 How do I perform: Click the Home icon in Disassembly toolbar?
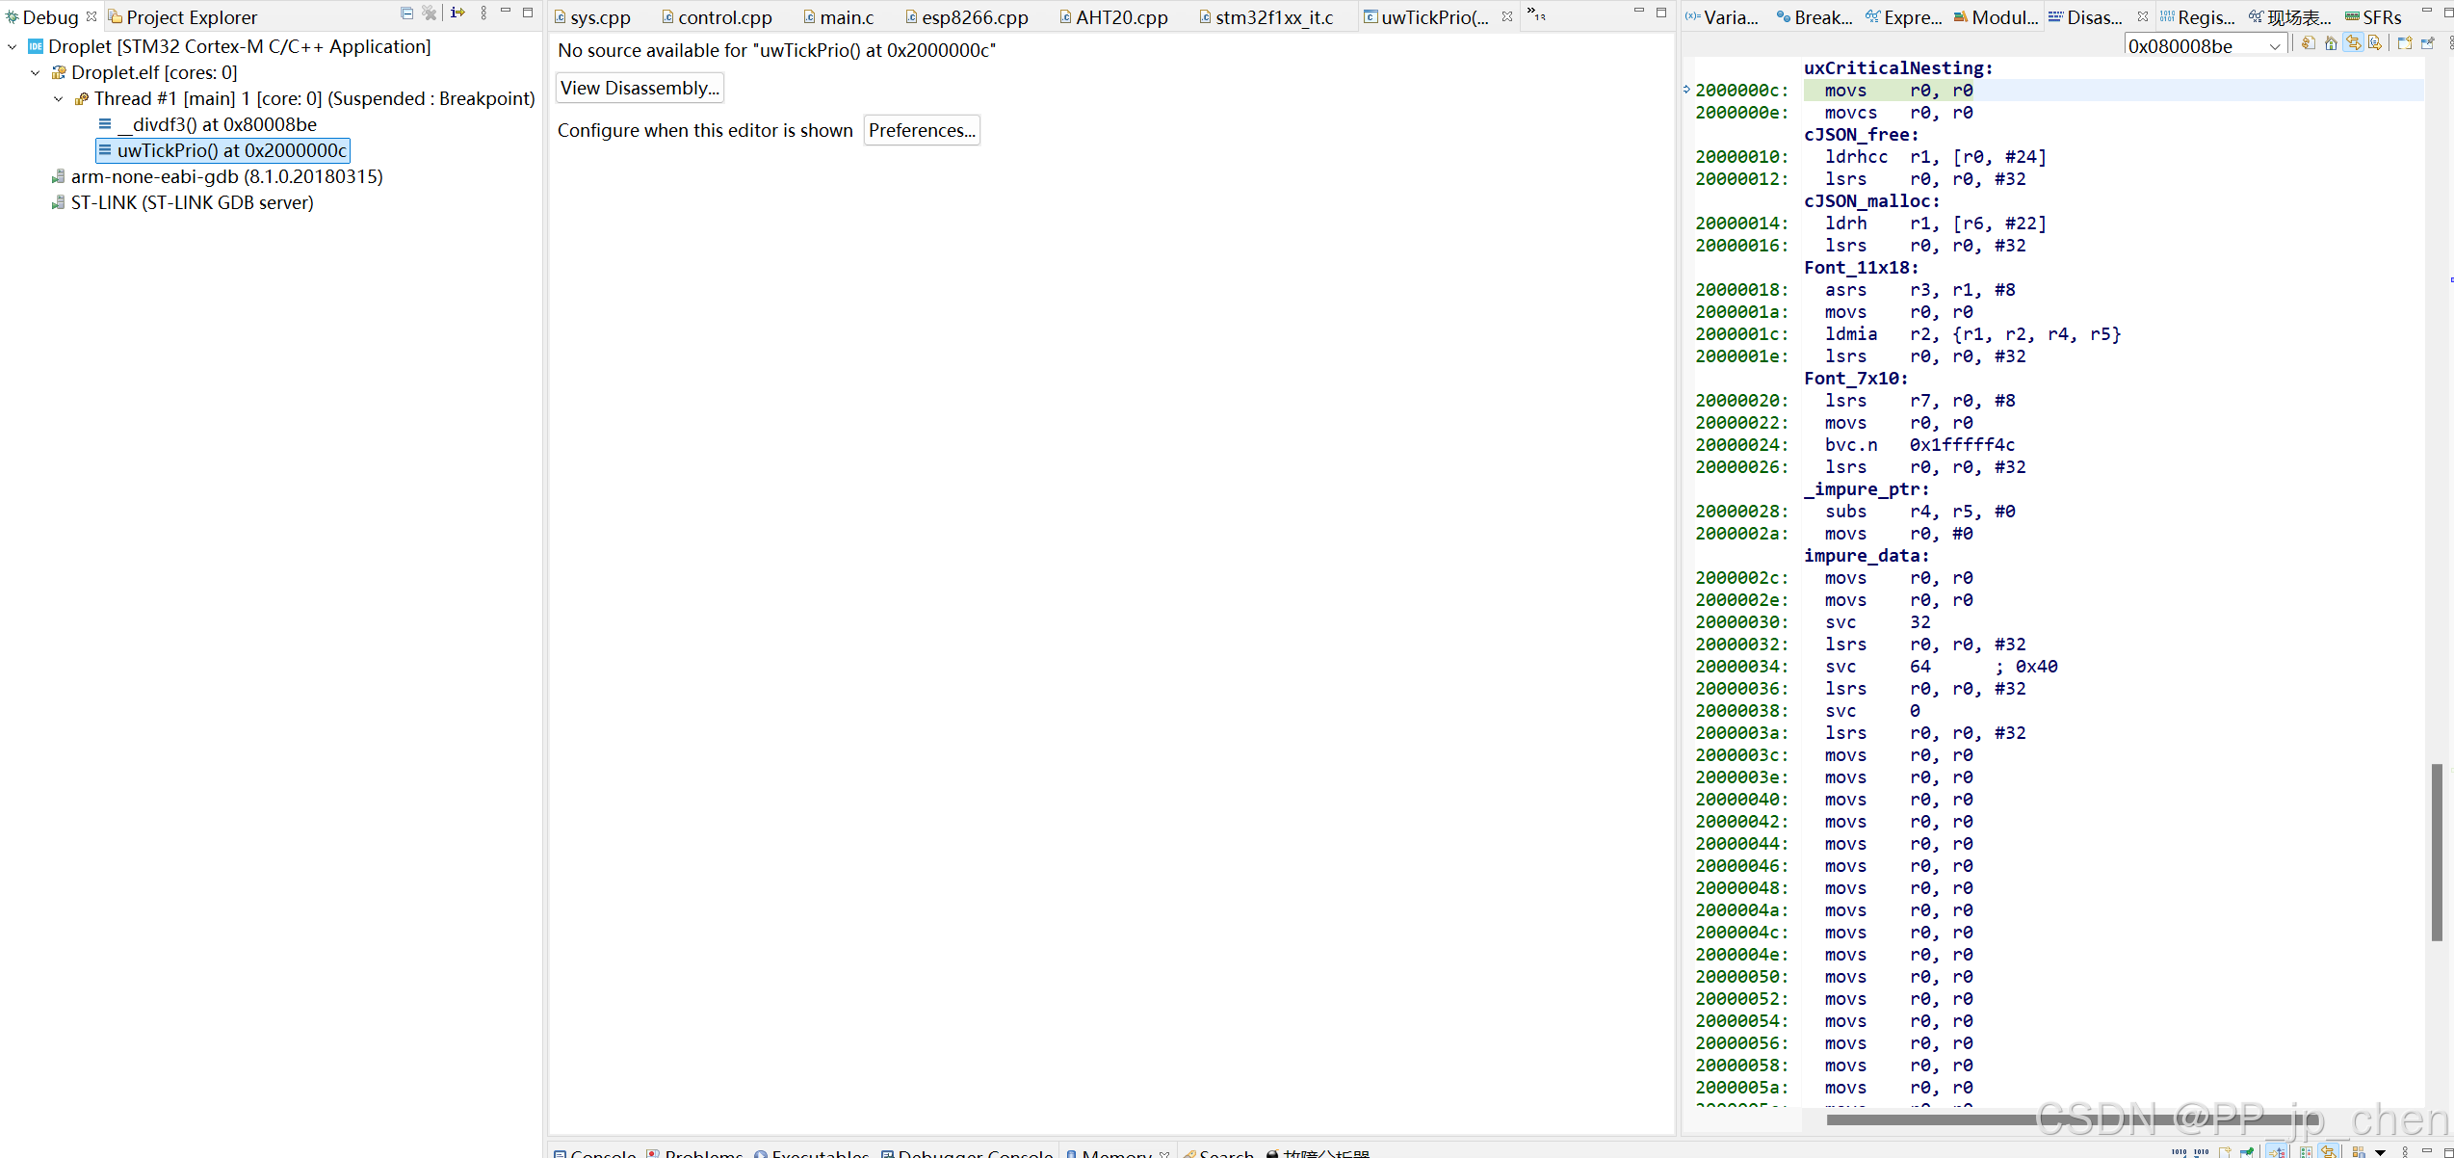click(x=2331, y=43)
